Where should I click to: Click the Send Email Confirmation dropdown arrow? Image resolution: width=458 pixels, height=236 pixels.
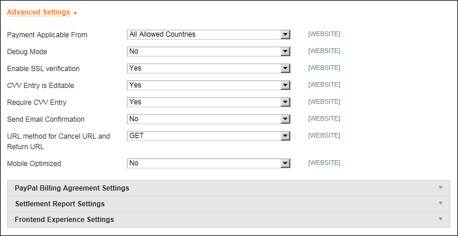[285, 119]
